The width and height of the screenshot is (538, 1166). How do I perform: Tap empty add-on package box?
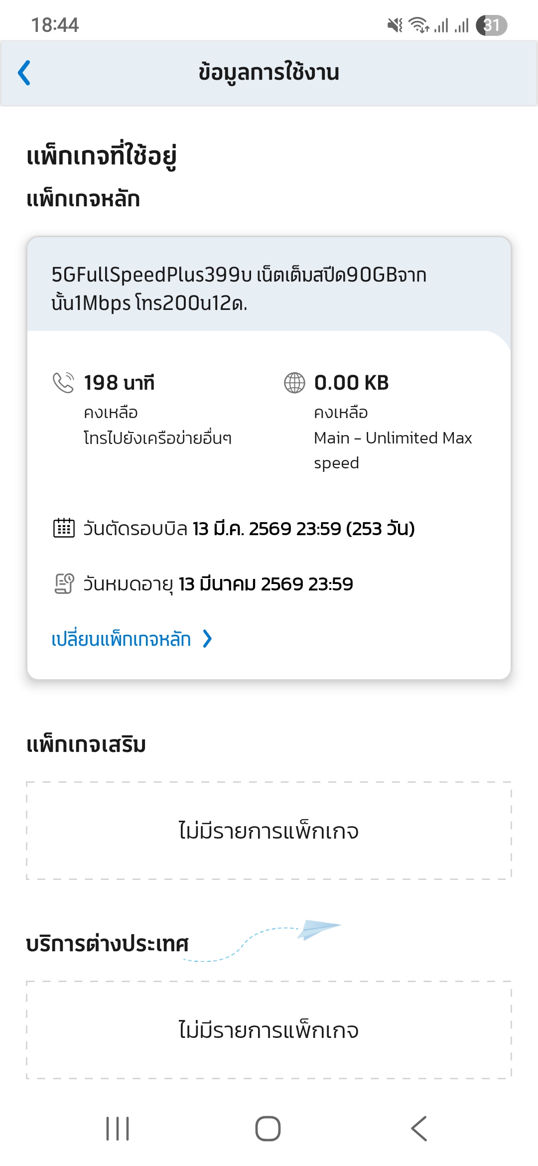click(x=269, y=831)
